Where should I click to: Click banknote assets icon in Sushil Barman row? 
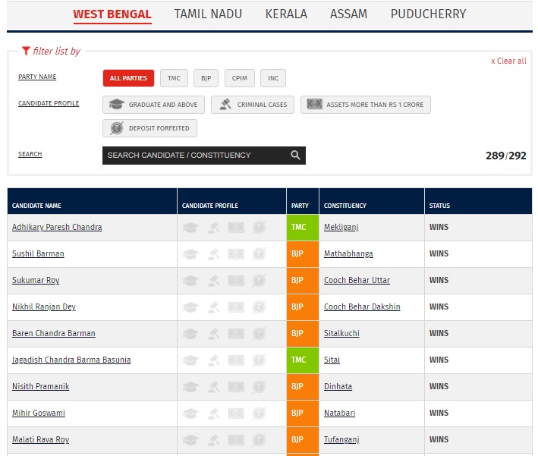[236, 254]
